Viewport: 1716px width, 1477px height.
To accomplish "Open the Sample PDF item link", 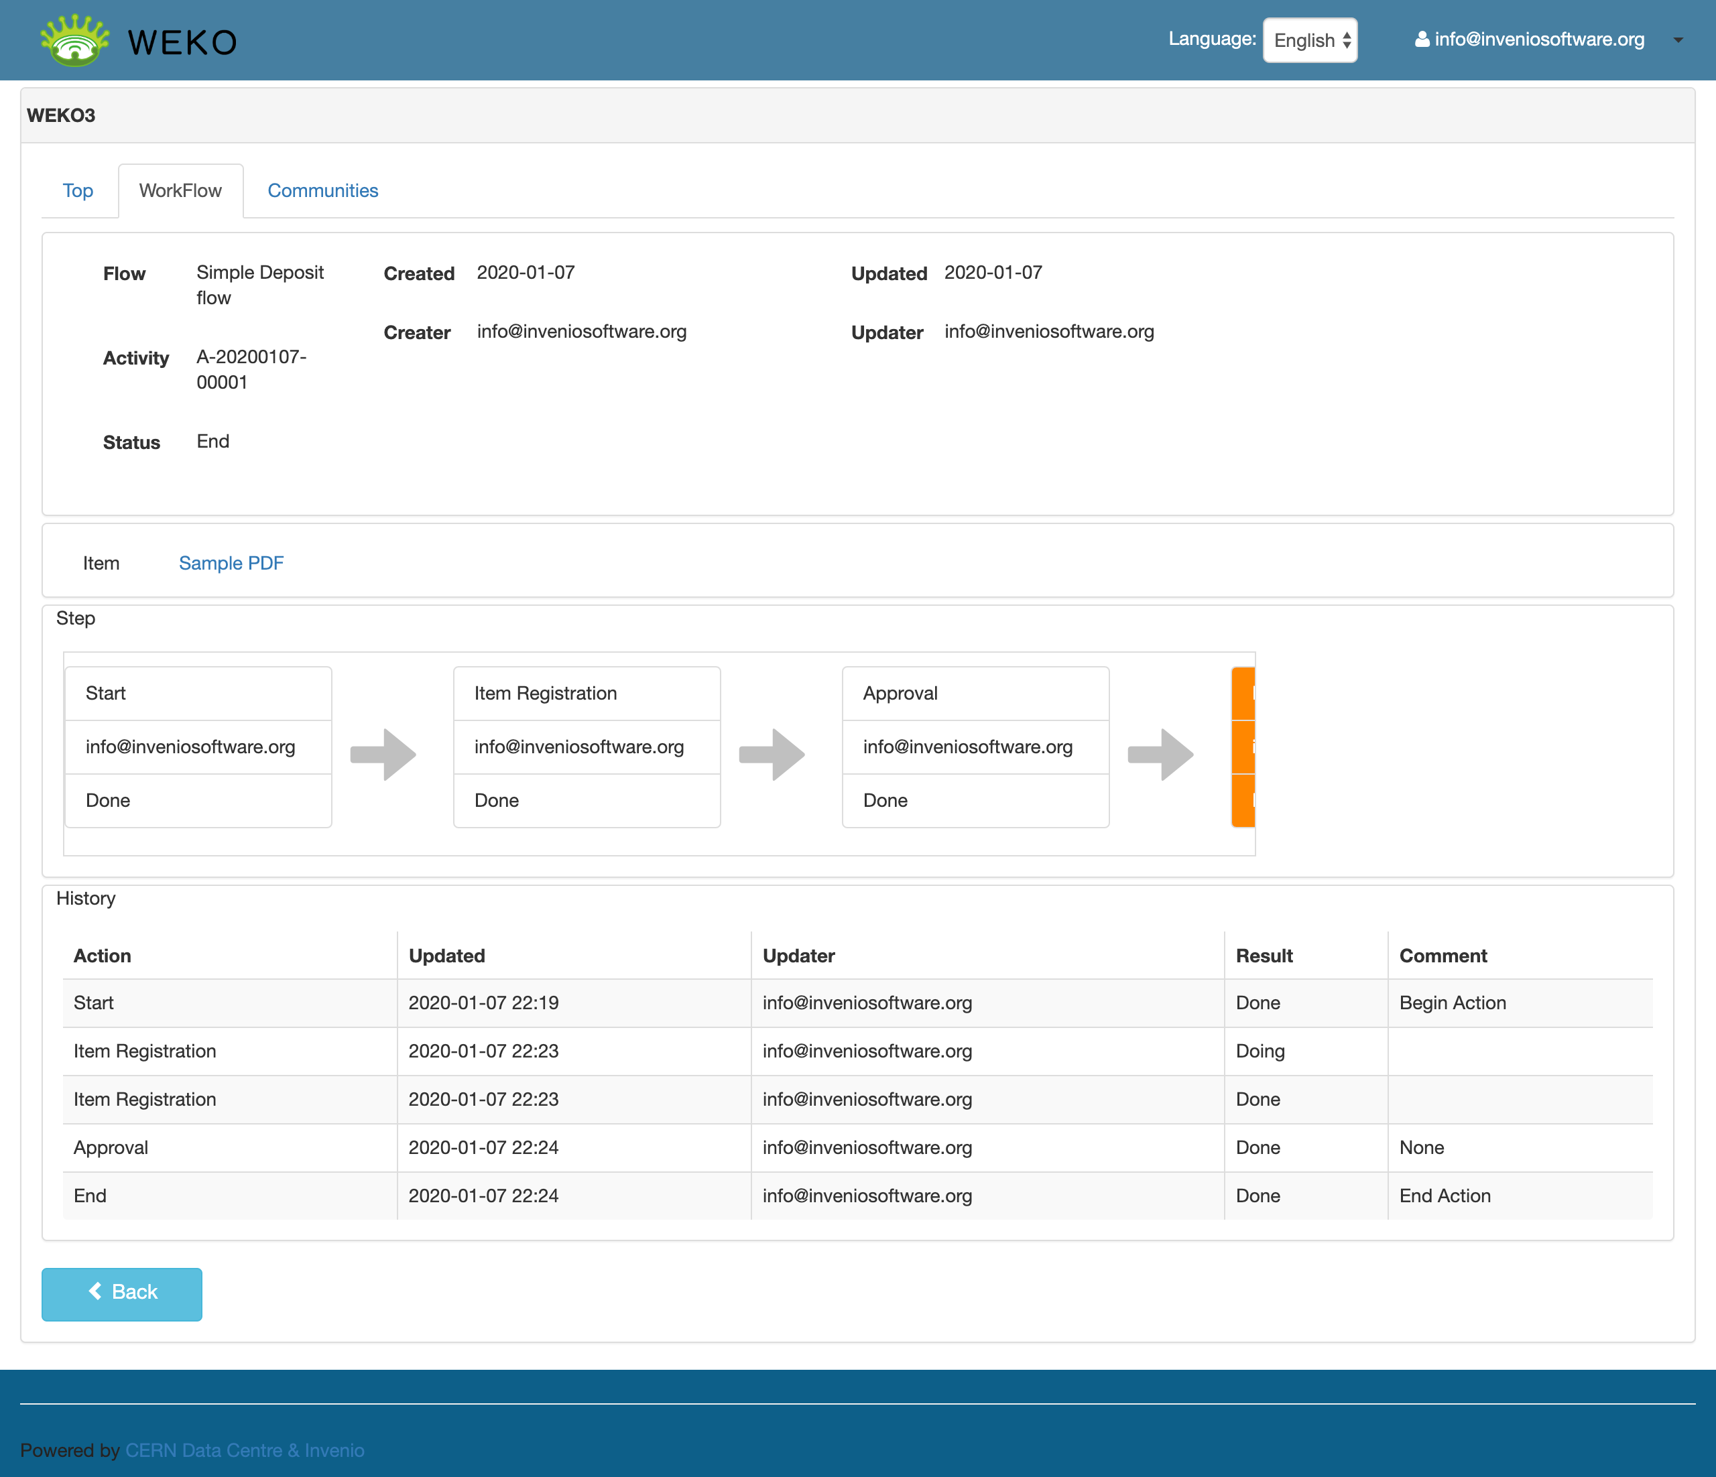I will click(231, 563).
